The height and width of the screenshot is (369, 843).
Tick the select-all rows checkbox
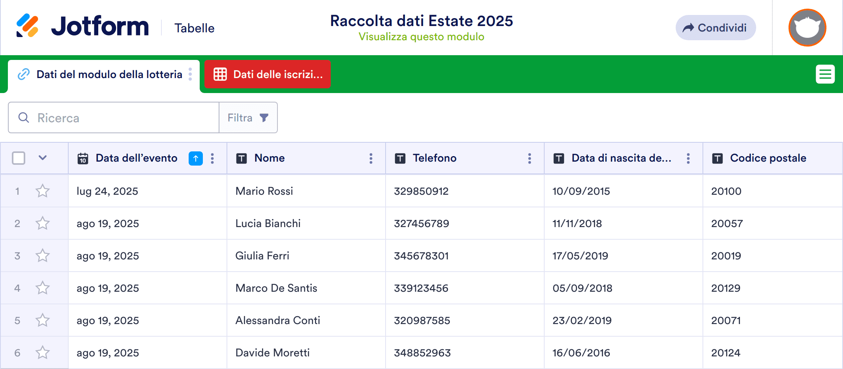coord(19,158)
